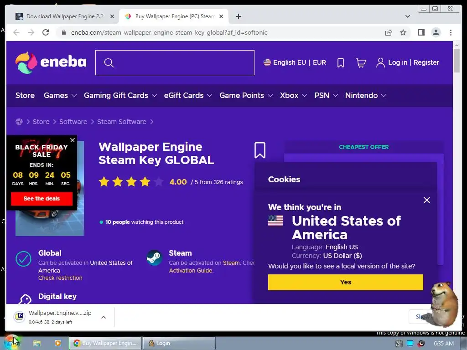
Task: Click the user account icon
Action: [380, 62]
